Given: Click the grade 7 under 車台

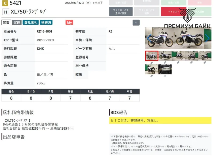Looking at the screenshot, I should [x=129, y=98].
